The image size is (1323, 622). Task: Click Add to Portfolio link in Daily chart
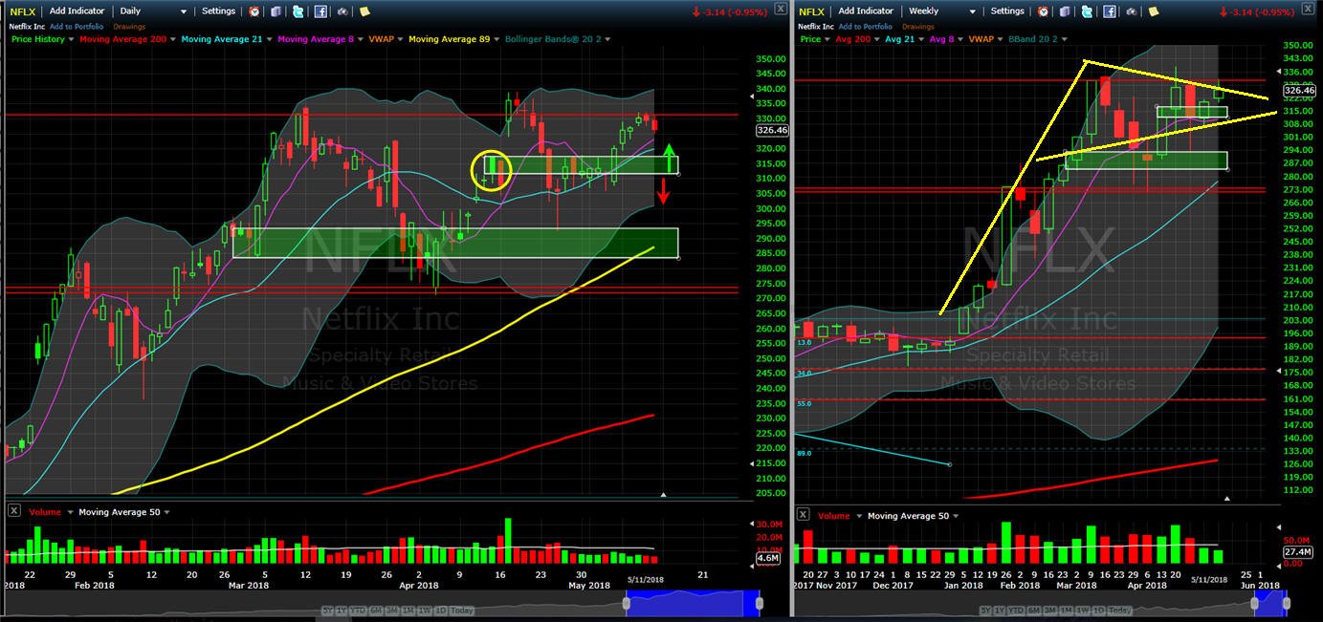pos(76,27)
